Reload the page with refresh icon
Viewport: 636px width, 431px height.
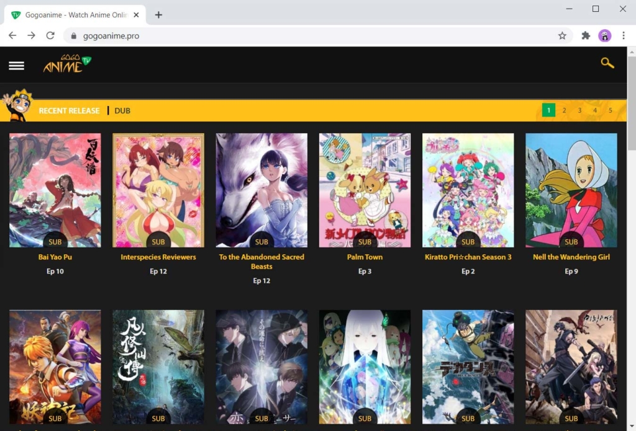pos(50,35)
